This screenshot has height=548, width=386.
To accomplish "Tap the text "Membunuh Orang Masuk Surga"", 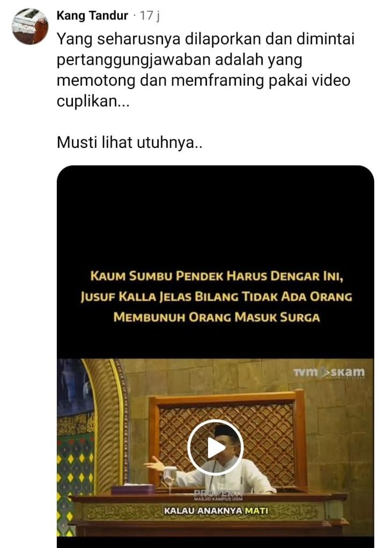I will (217, 317).
